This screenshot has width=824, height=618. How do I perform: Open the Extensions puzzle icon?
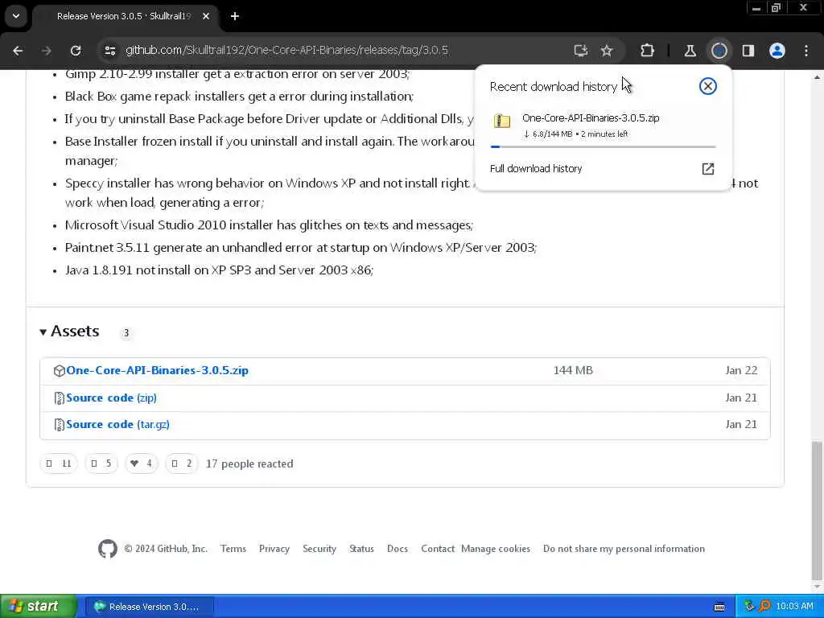click(648, 51)
